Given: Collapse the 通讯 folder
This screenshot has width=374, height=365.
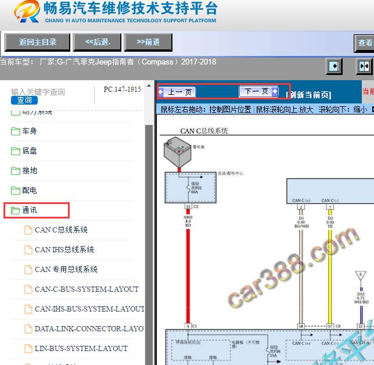Looking at the screenshot, I should 30,210.
